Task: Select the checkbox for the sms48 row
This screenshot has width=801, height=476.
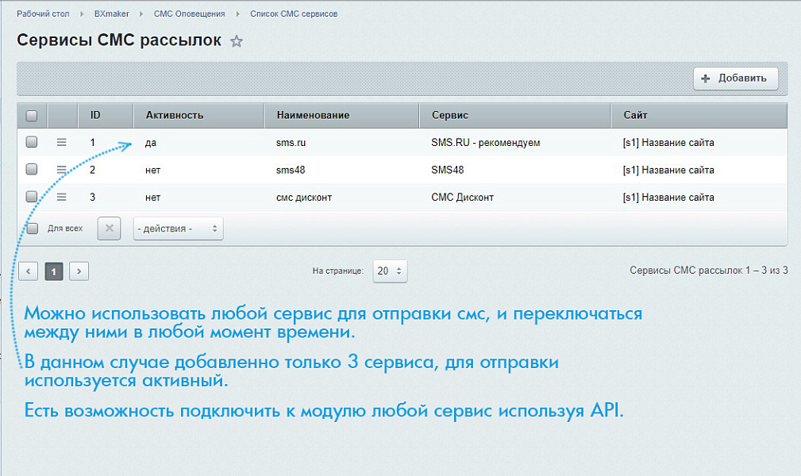Action: 31,170
